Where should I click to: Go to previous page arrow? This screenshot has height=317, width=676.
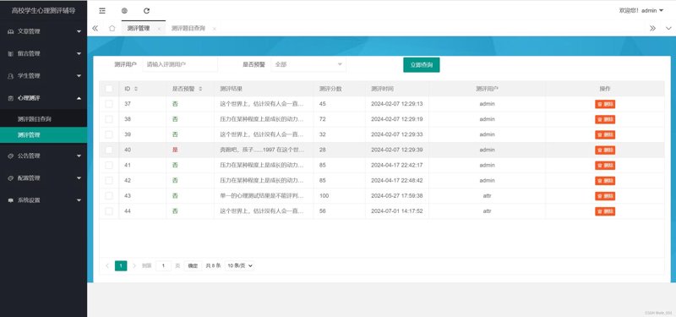107,265
